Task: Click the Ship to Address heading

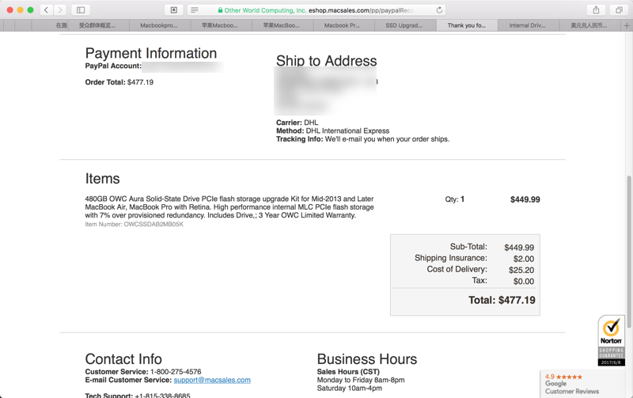Action: coord(326,61)
